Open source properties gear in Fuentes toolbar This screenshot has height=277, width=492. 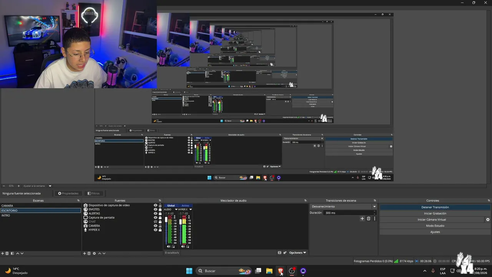94,253
